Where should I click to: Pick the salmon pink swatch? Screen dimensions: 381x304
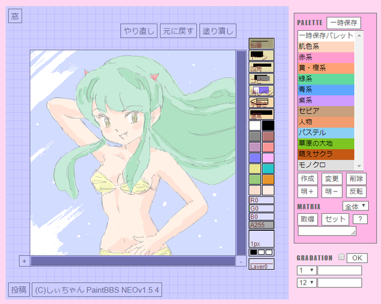point(268,147)
